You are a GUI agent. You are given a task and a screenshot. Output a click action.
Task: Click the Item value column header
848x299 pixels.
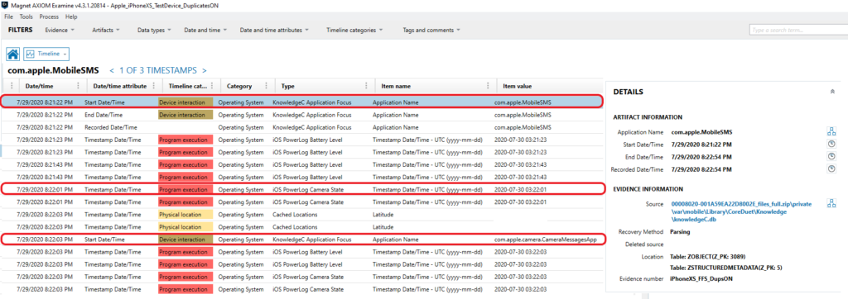coord(518,86)
